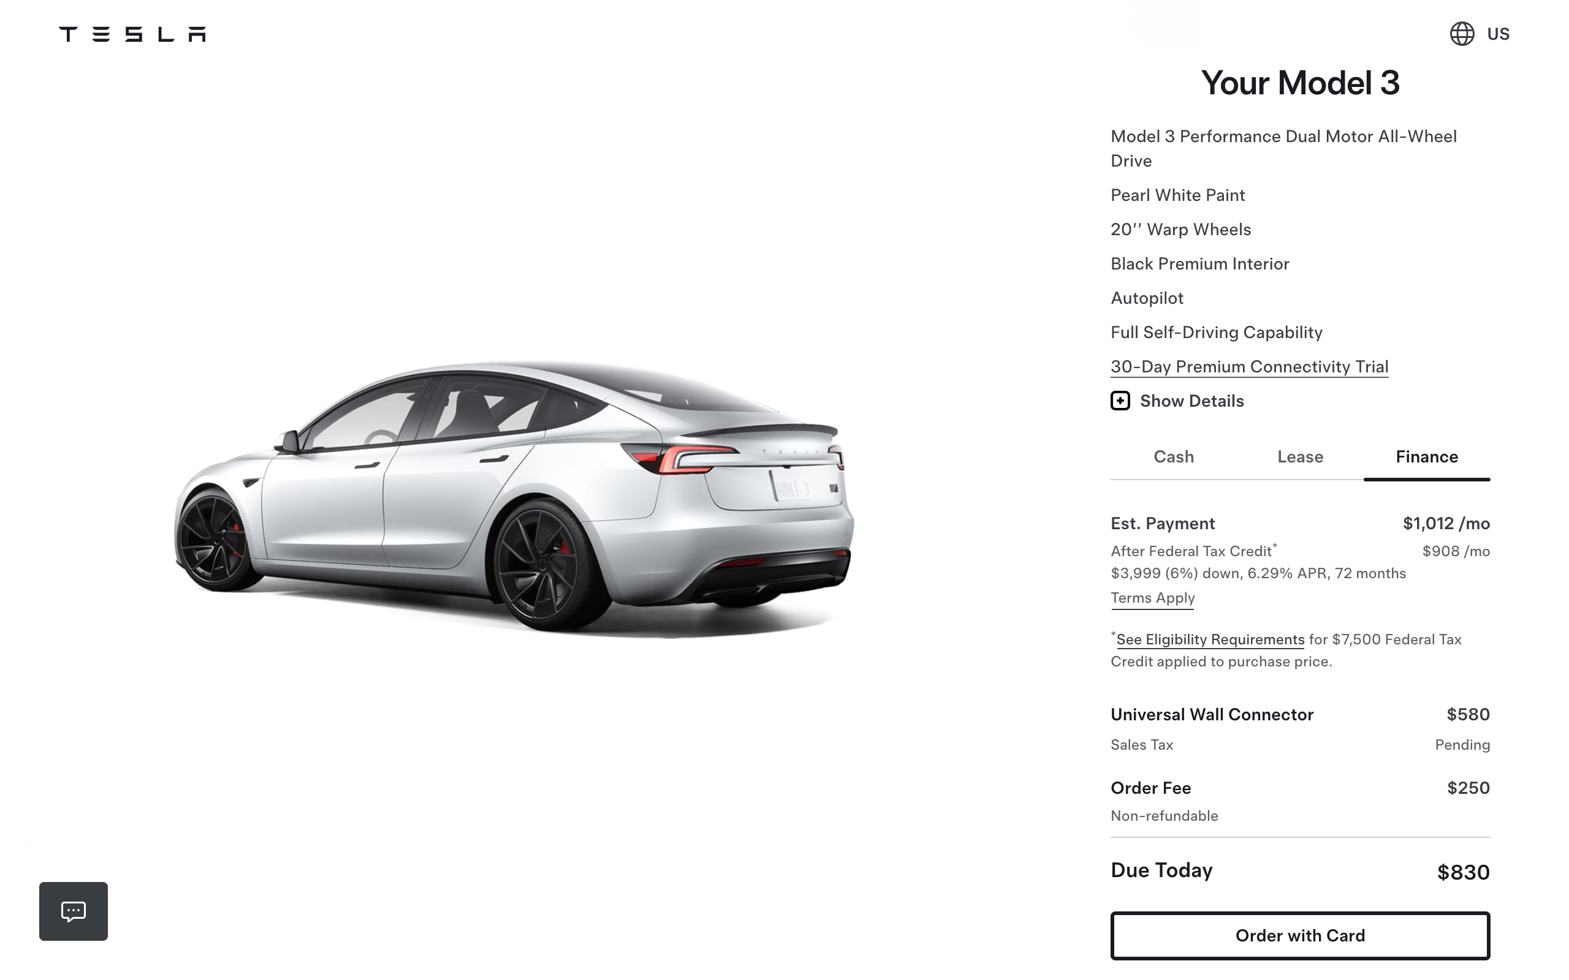The image size is (1569, 980).
Task: Click the chat bubble support icon
Action: [72, 910]
